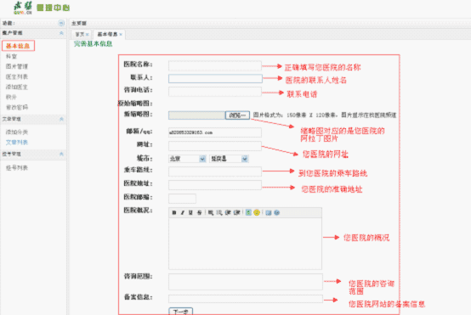Image resolution: width=471 pixels, height=315 pixels.
Task: Click the green image icon in editor toolbar
Action: [x=248, y=213]
